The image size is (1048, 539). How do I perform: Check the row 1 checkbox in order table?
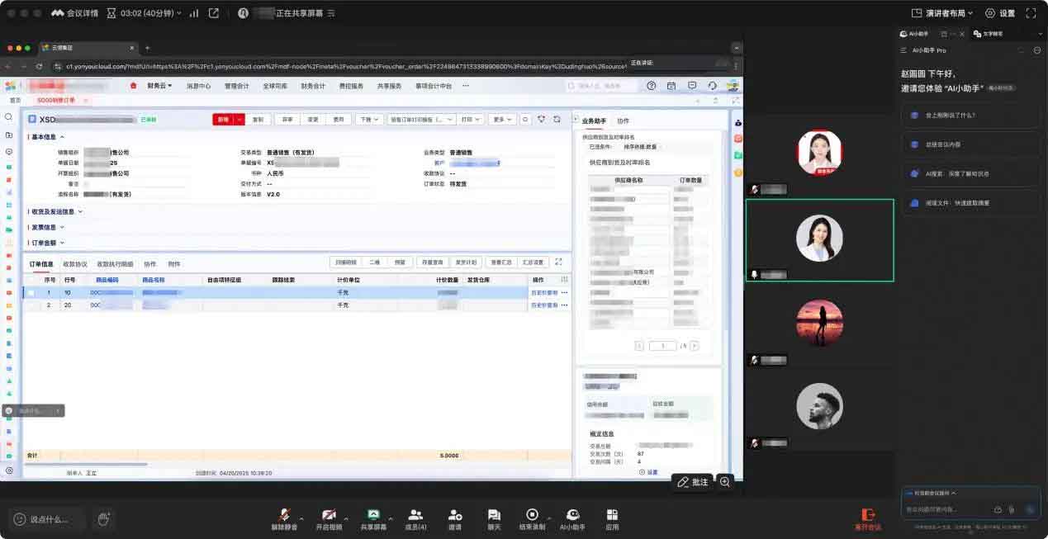click(x=31, y=293)
